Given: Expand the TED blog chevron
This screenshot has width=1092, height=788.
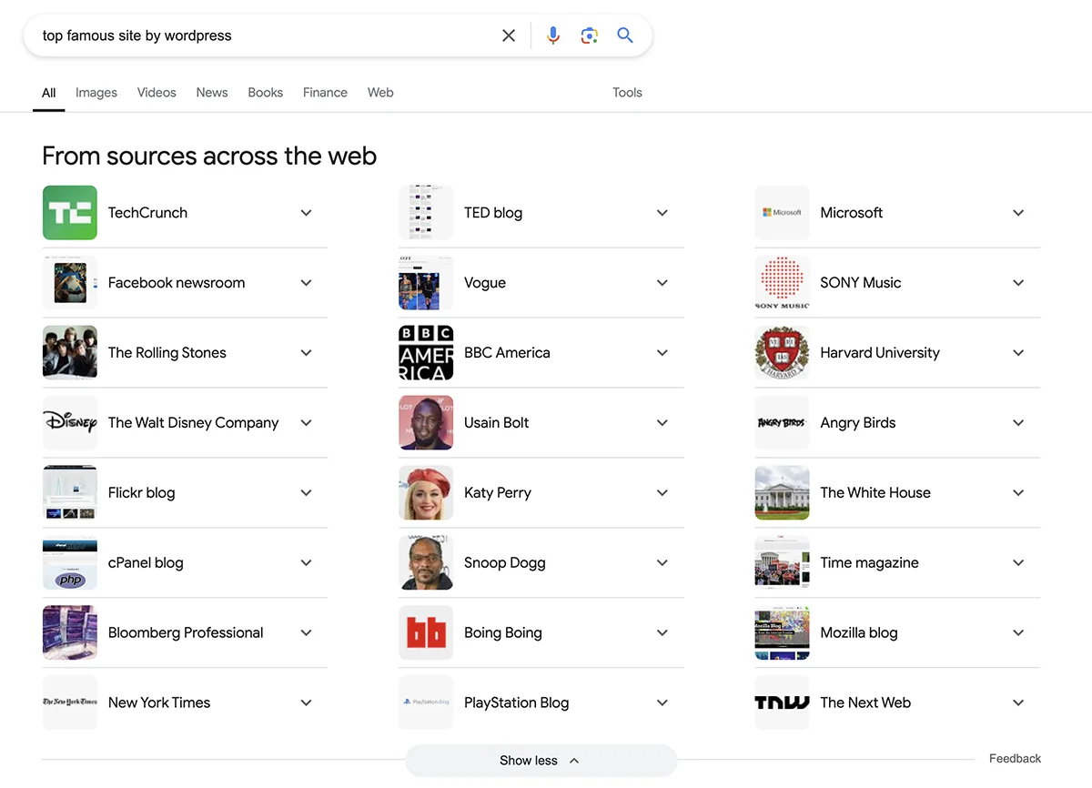Looking at the screenshot, I should (x=662, y=213).
